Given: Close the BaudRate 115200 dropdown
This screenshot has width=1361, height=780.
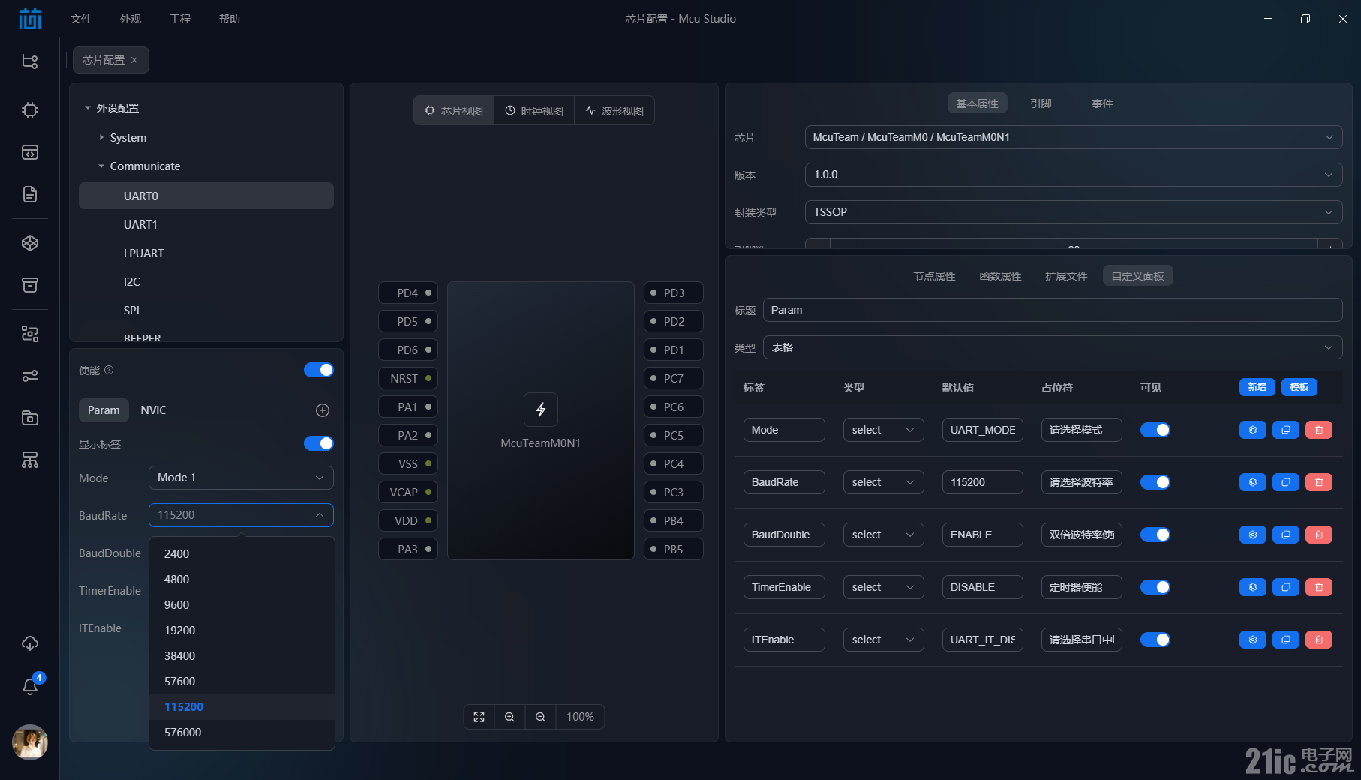Looking at the screenshot, I should [x=241, y=515].
